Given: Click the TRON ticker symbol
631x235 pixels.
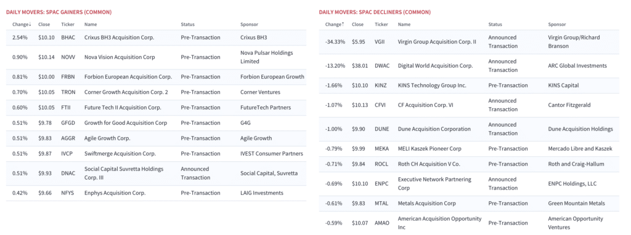Looking at the screenshot, I should click(68, 92).
